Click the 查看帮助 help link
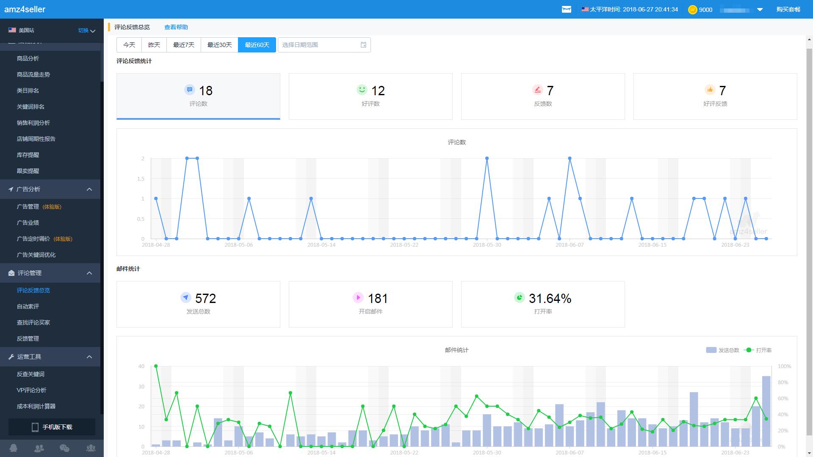Viewport: 813px width, 457px height. tap(176, 27)
